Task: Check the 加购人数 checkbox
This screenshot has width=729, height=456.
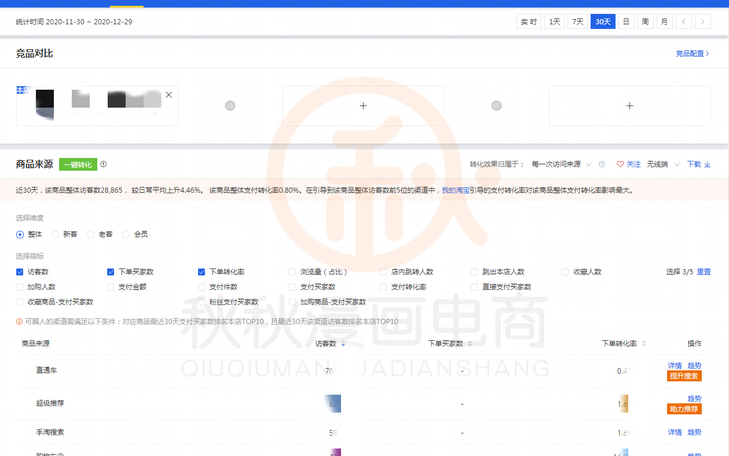Action: click(x=20, y=287)
